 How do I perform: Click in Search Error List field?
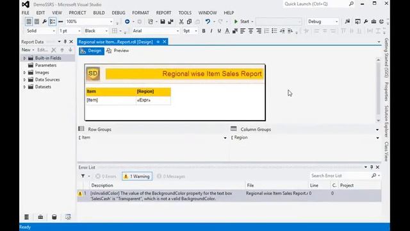click(340, 176)
